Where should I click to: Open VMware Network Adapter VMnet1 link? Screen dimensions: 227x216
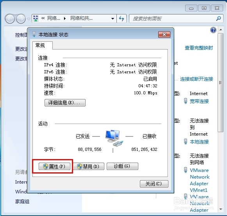tap(200, 180)
